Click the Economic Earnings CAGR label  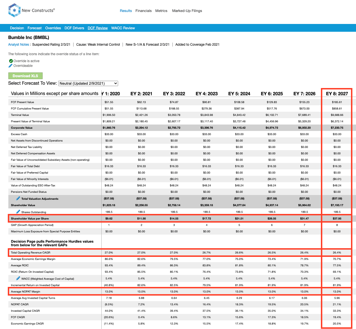pos(27,324)
